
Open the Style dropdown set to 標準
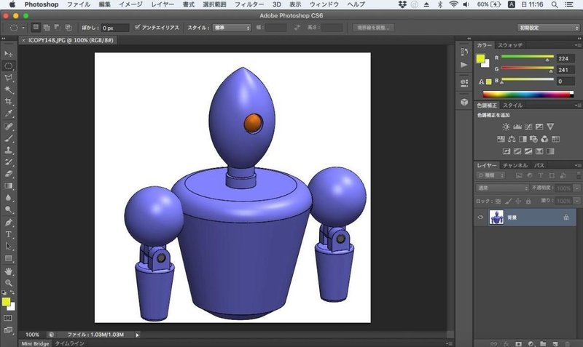[x=232, y=28]
